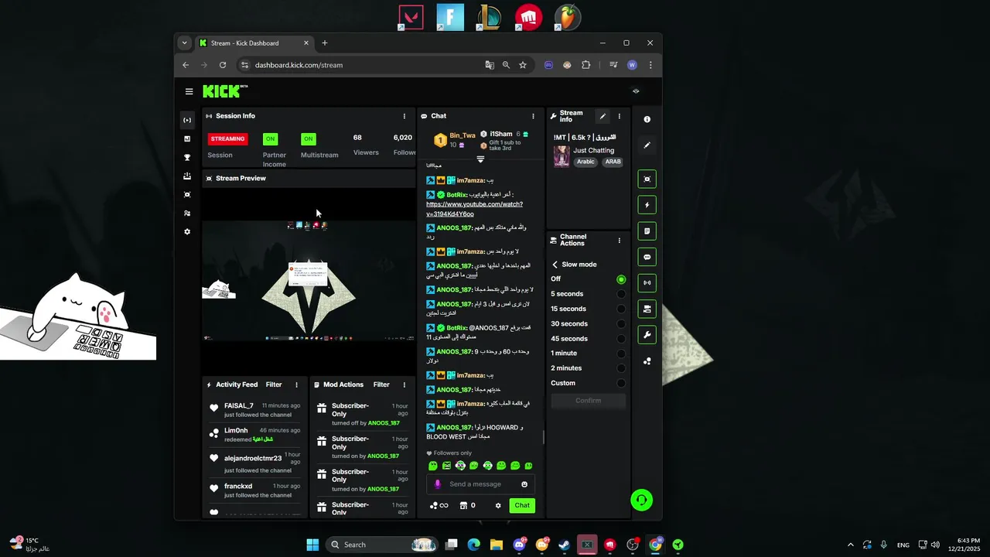The width and height of the screenshot is (990, 557).
Task: Open the Windows Start button
Action: pos(312,545)
